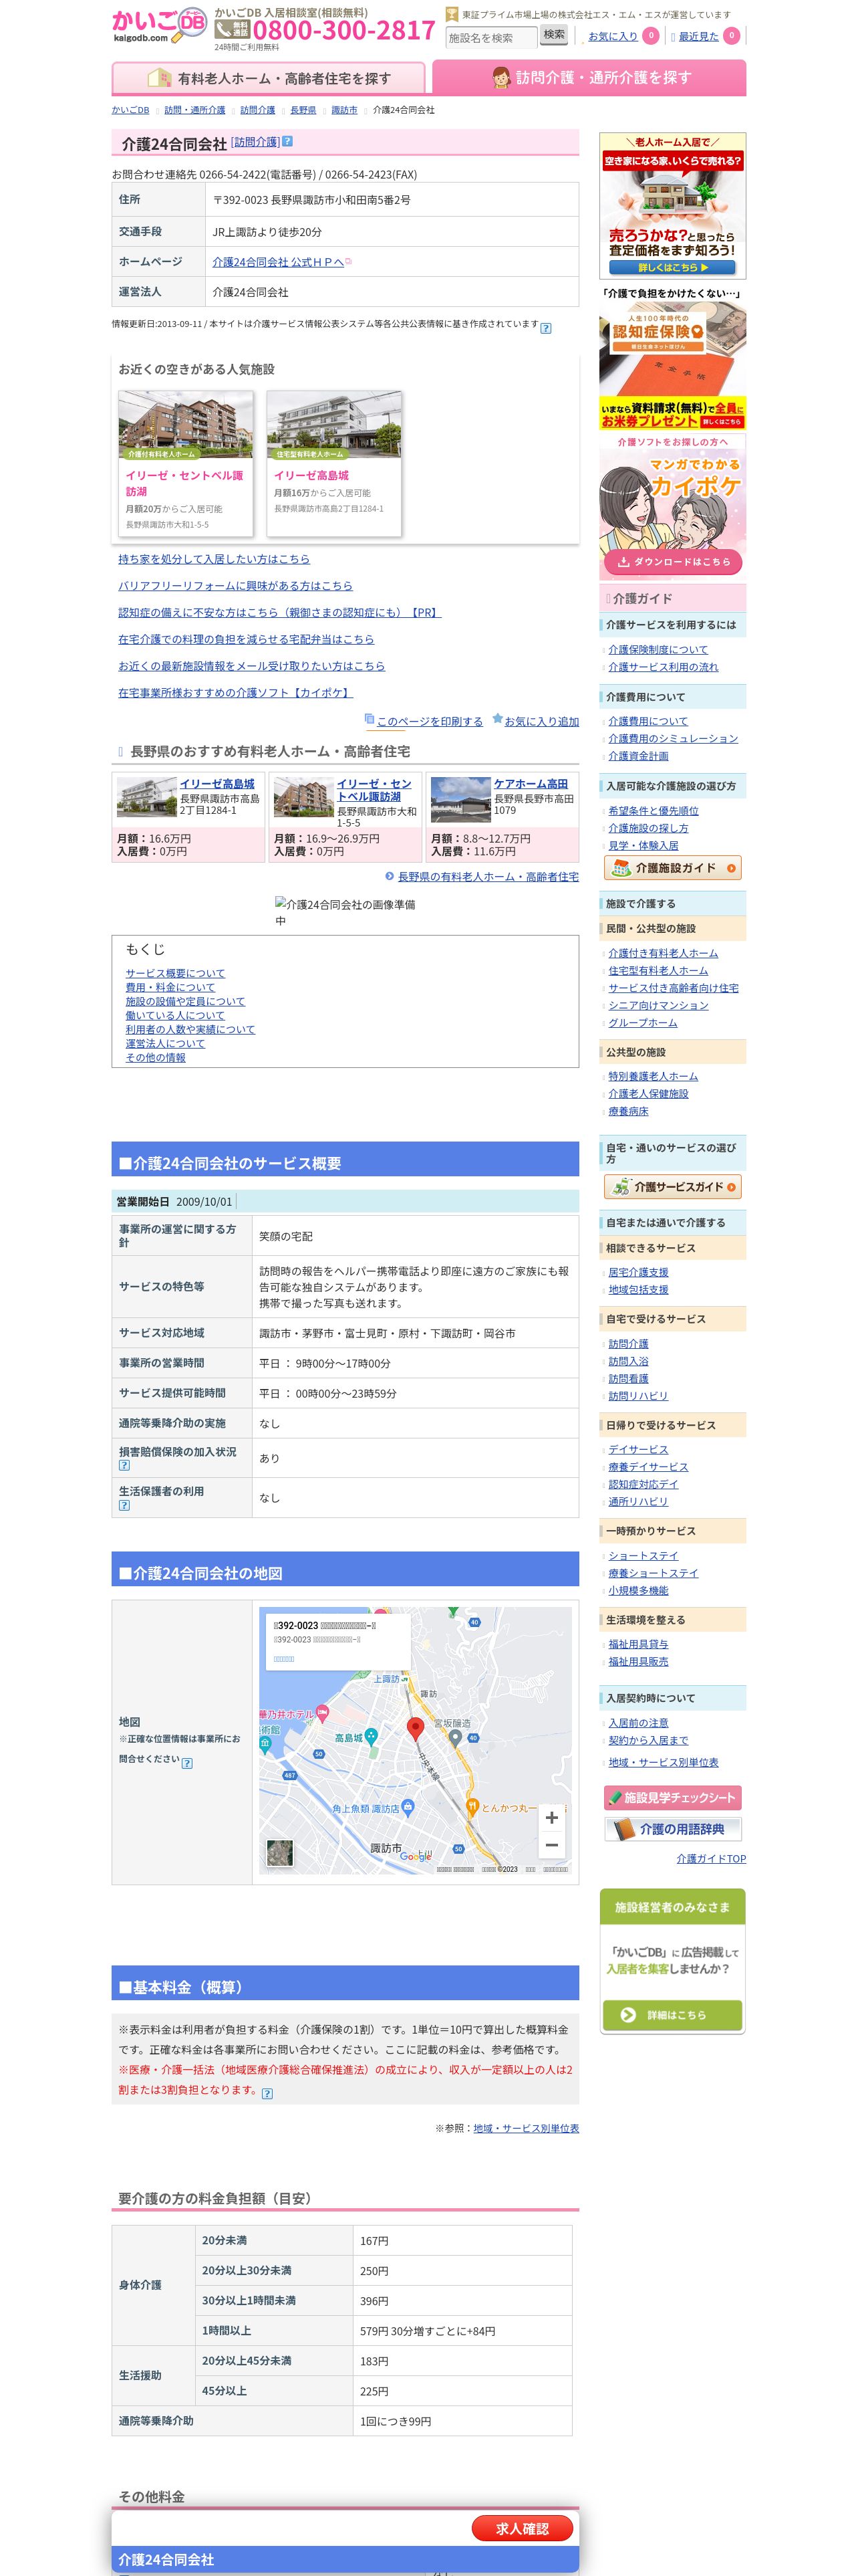Click バリアフリーリフォーム link
The width and height of the screenshot is (858, 2576).
(x=236, y=586)
